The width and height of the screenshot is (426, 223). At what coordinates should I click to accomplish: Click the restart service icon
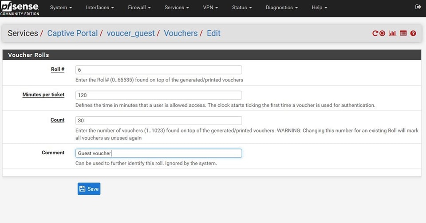click(375, 34)
